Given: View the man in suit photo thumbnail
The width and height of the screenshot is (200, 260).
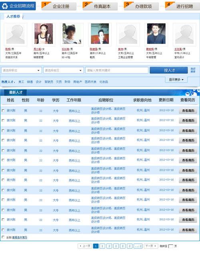Looking at the screenshot, I should [x=156, y=34].
